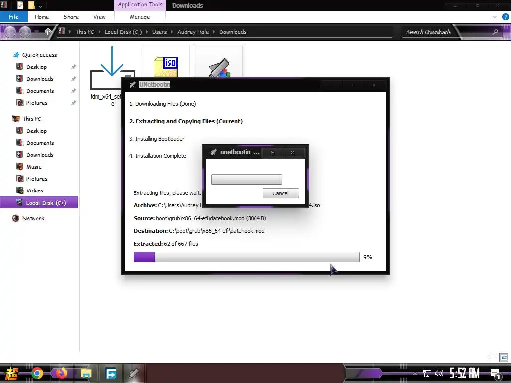Expand the chevron after Users in path
The image size is (511, 383).
172,32
